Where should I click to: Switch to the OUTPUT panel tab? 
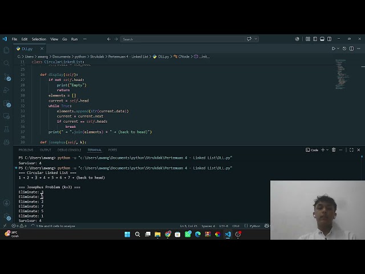point(46,150)
